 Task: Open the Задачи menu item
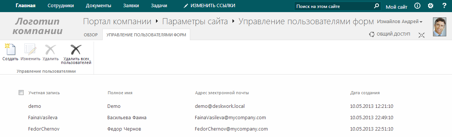pyautogui.click(x=159, y=6)
